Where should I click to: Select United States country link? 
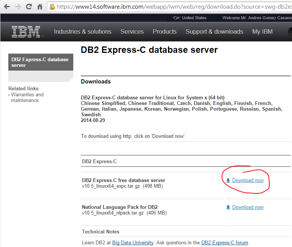(x=194, y=18)
